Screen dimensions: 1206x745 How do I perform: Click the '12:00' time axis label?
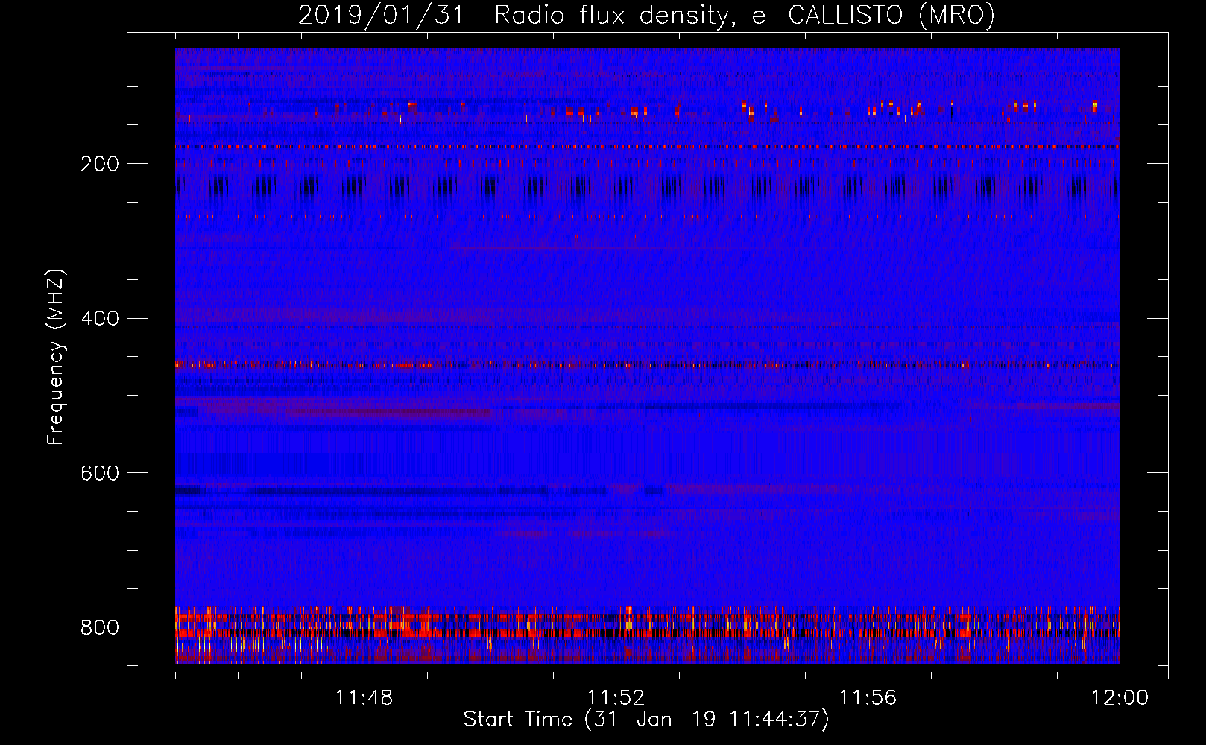click(1120, 698)
